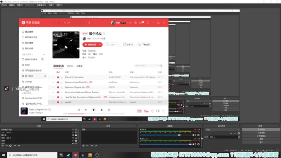This screenshot has width=281, height=158.
Task: Open the 工具 menu in OBS
Action: (51, 5)
